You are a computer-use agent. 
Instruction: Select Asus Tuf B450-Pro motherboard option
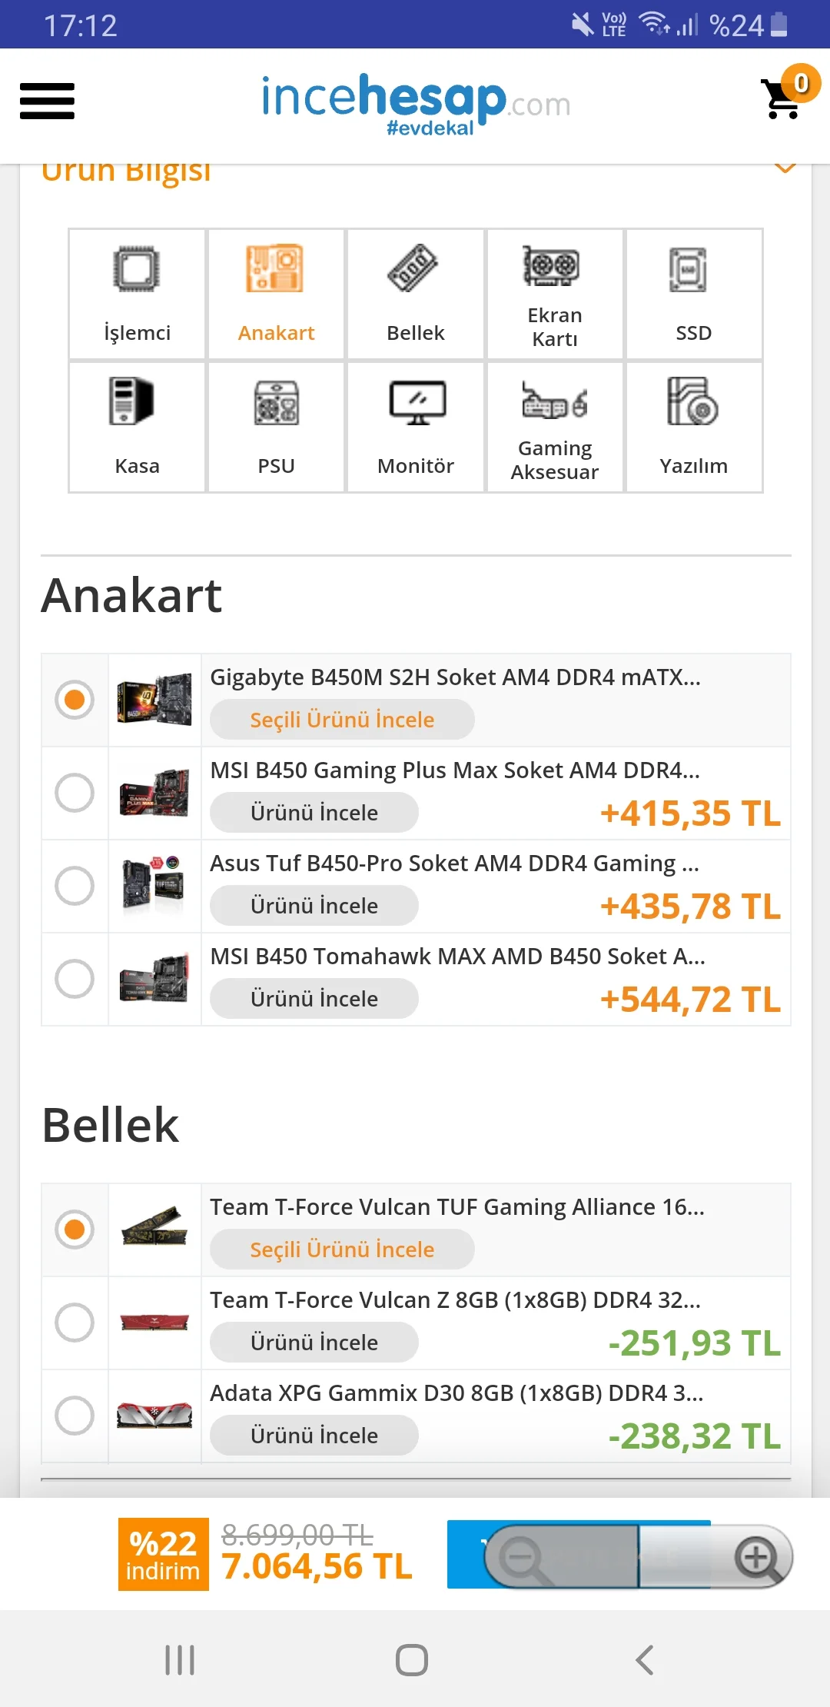(75, 886)
